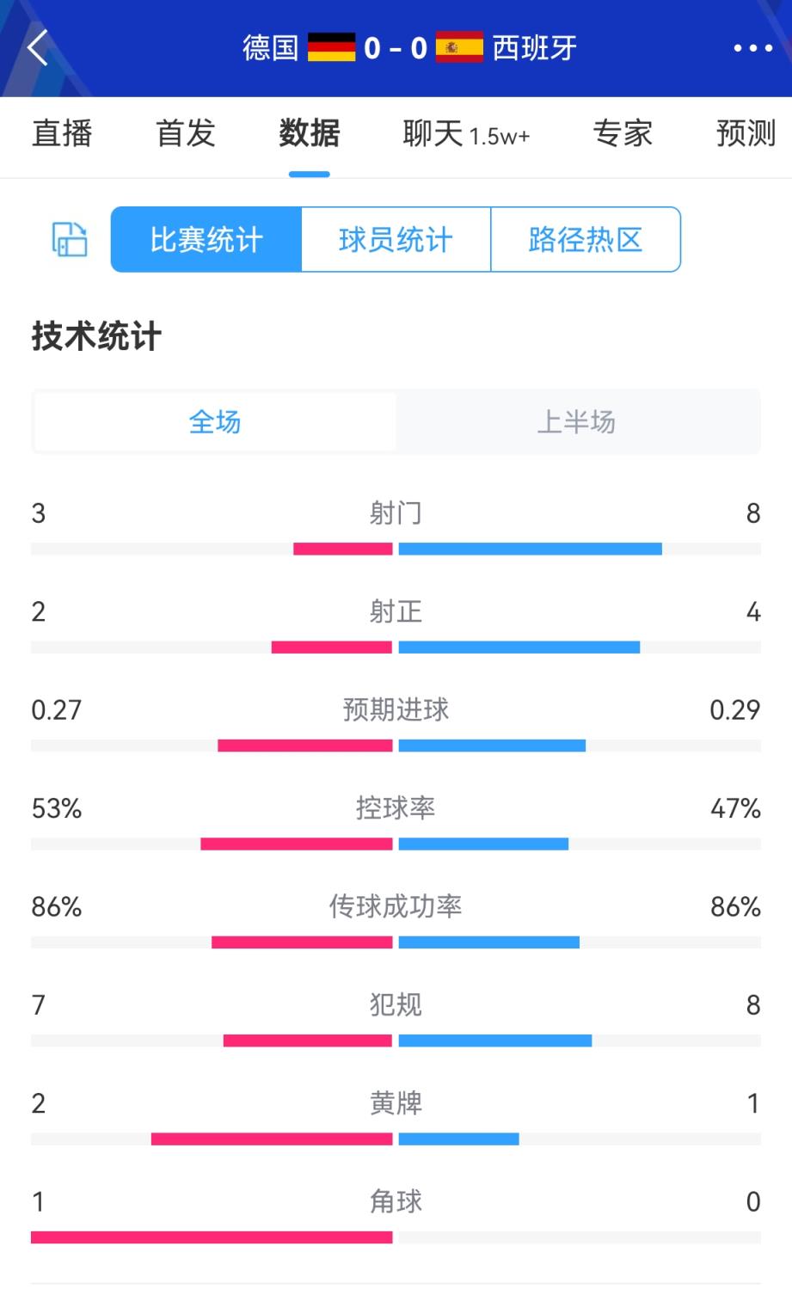
Task: Toggle stats to 全场 full match
Action: point(215,422)
